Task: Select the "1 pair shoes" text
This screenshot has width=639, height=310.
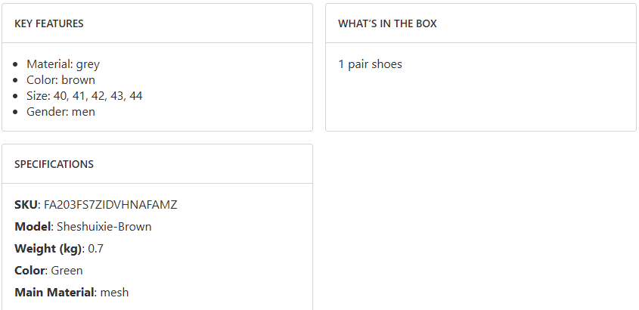Action: [x=370, y=64]
